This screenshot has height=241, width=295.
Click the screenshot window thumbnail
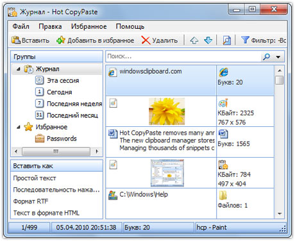point(167,173)
